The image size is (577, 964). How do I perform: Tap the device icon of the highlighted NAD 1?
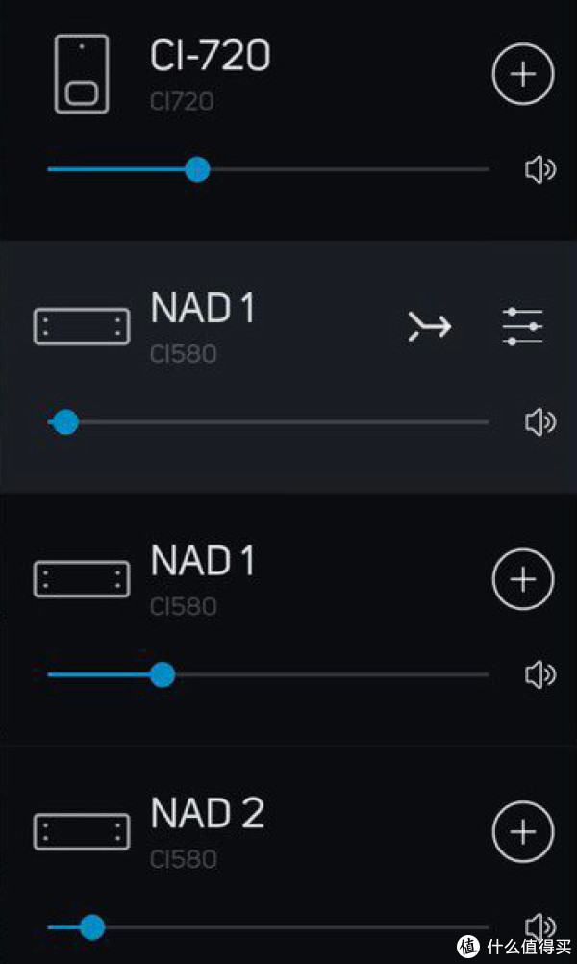pyautogui.click(x=82, y=326)
